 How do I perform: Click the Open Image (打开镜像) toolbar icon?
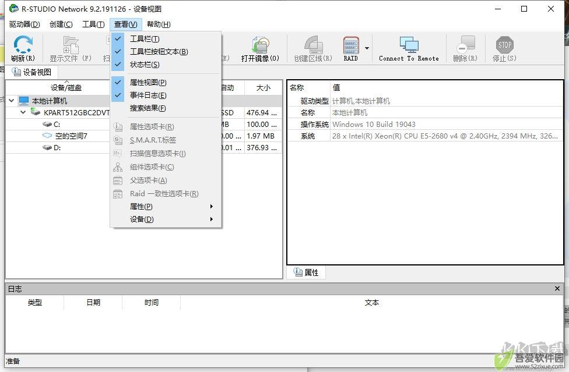point(261,45)
